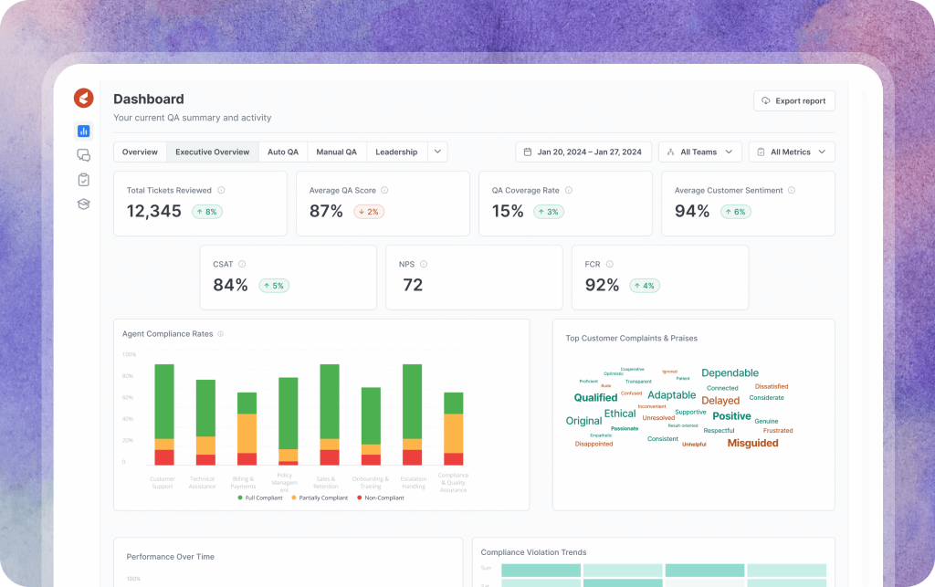Click the Compliance Violation Trends heading
This screenshot has height=587, width=935.
(533, 552)
